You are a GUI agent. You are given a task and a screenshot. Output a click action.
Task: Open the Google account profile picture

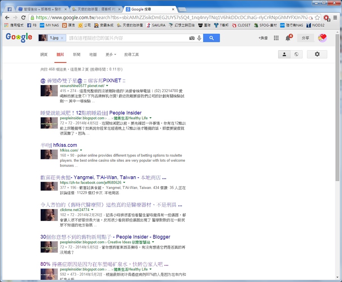coord(322,38)
